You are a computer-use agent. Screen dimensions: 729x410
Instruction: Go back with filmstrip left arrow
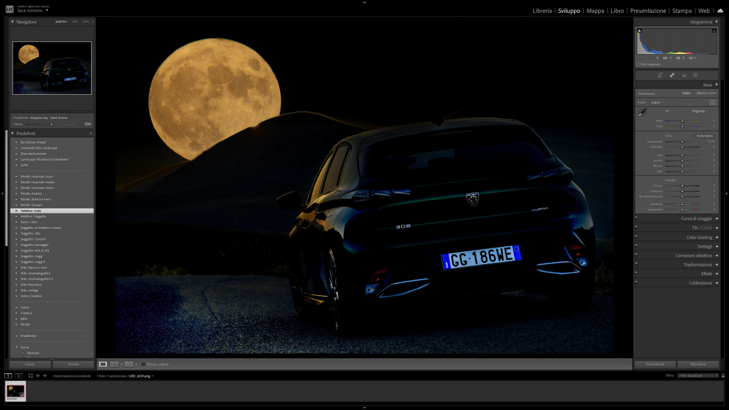click(x=38, y=376)
